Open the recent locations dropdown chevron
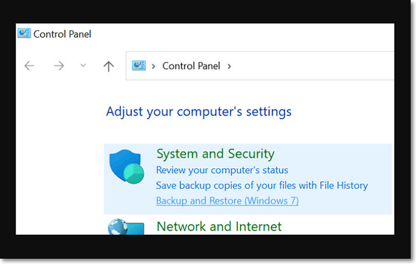Image resolution: width=416 pixels, height=264 pixels. click(x=83, y=66)
